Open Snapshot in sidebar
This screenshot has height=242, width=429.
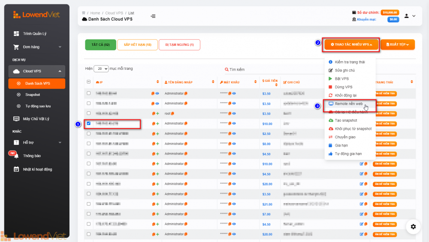[33, 95]
